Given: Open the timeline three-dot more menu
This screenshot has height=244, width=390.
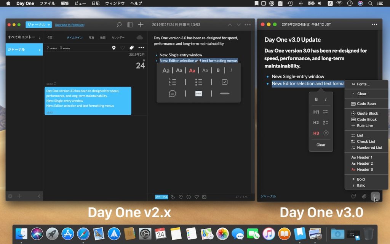Looking at the screenshot, I should 141,48.
